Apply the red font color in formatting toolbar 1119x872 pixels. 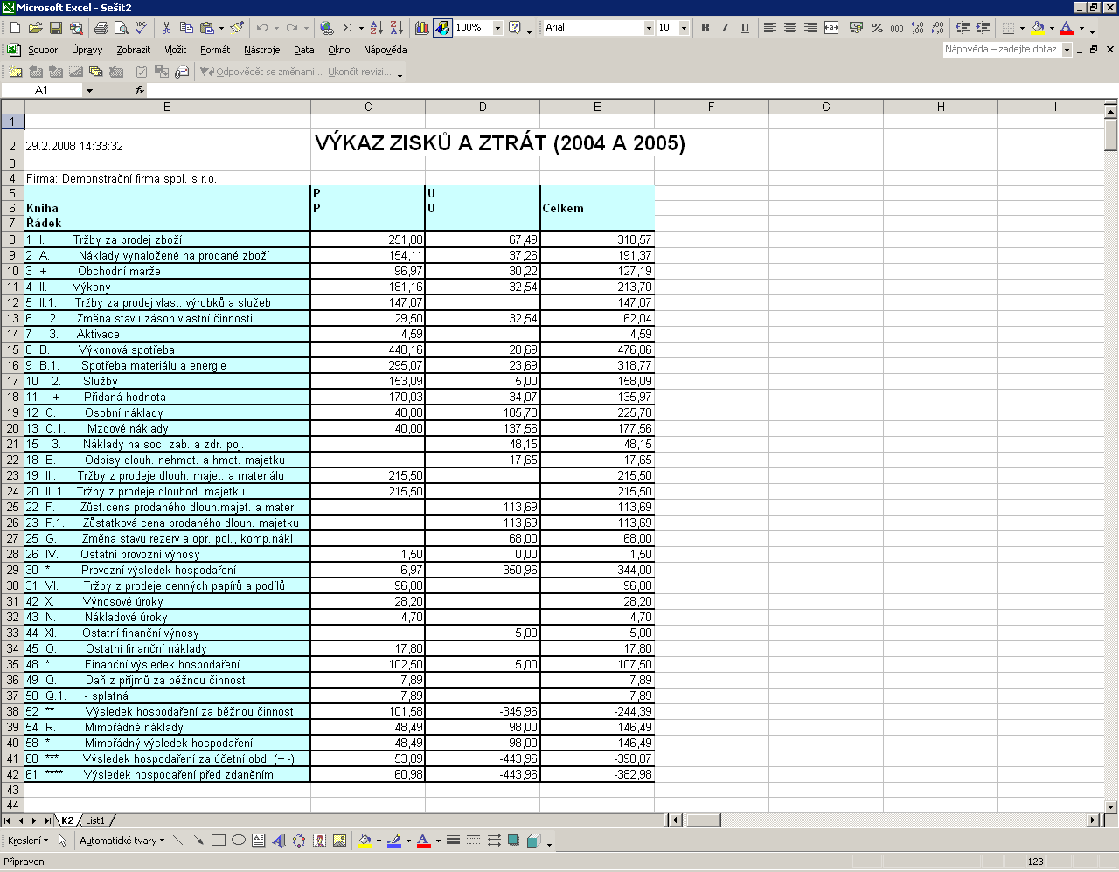[1067, 28]
